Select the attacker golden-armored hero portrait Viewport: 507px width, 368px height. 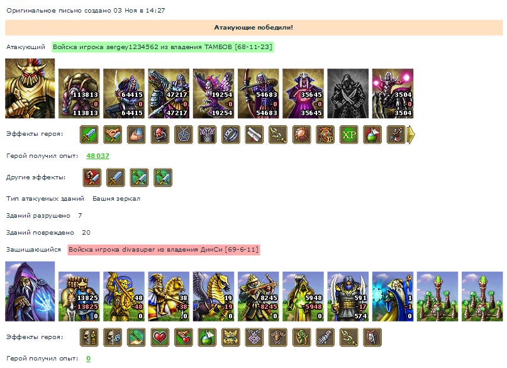click(30, 88)
